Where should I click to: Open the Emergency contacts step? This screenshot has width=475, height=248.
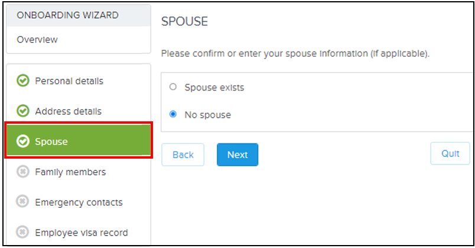click(x=79, y=202)
